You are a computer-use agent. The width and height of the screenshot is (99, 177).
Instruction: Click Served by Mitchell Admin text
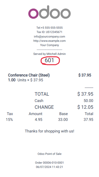49,54
